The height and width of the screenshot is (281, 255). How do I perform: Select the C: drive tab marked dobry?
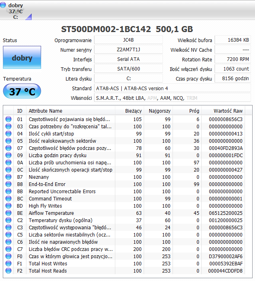16,11
